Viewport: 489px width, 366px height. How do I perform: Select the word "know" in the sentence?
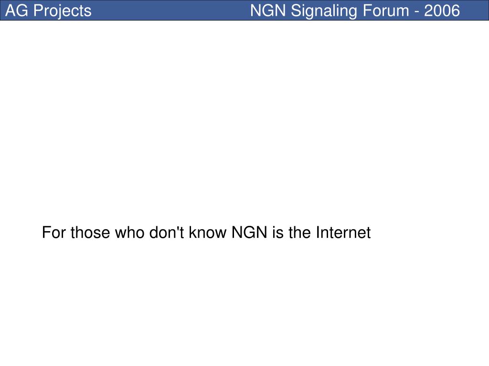[x=208, y=233]
